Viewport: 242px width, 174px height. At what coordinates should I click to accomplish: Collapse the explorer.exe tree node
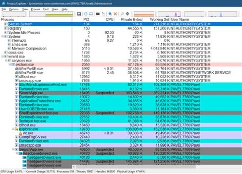(x=13, y=129)
